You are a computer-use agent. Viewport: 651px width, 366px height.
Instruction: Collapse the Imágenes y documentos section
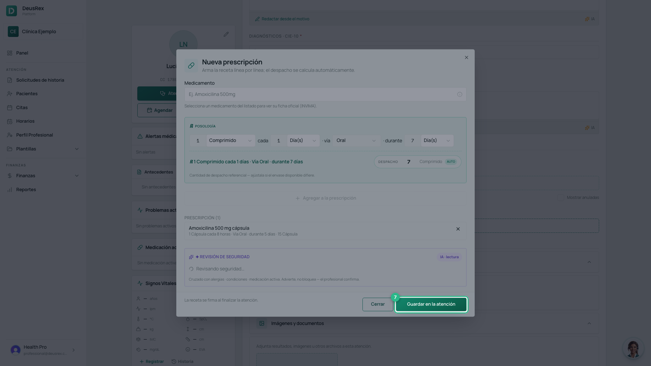tap(589, 323)
